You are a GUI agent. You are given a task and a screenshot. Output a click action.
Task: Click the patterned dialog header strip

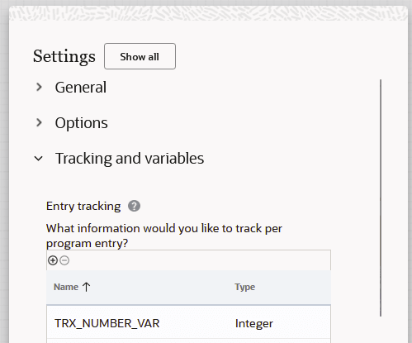click(x=208, y=13)
